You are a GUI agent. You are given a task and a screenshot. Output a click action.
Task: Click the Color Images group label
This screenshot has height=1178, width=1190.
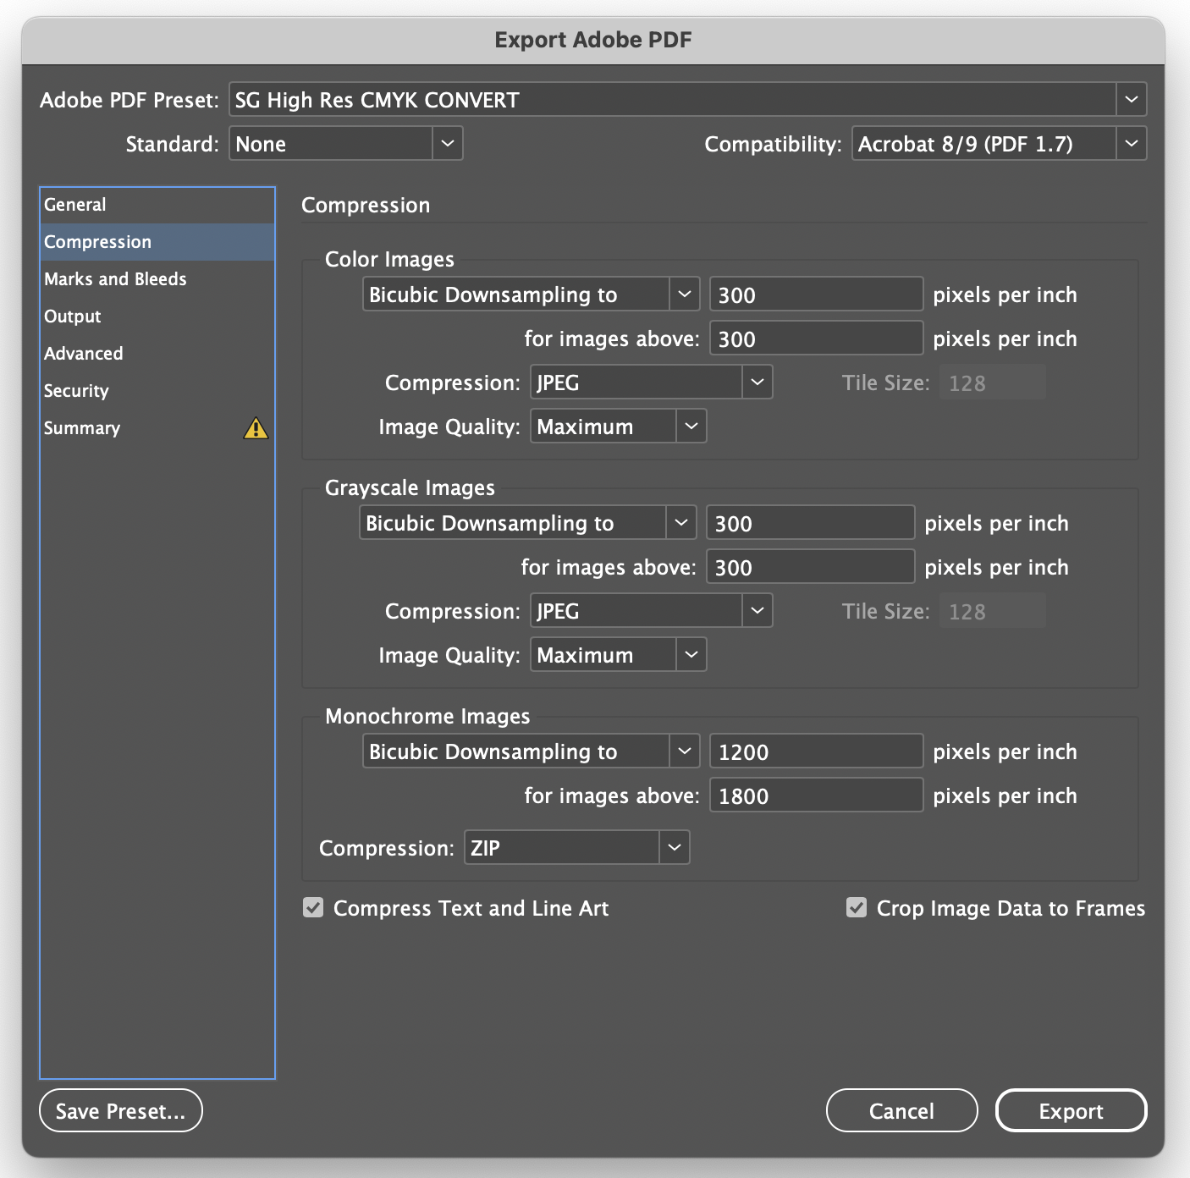[389, 259]
